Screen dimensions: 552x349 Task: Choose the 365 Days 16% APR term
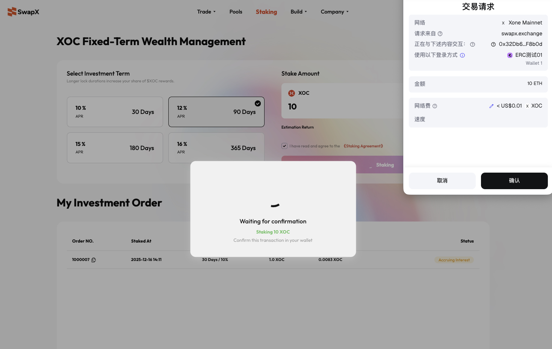point(216,148)
